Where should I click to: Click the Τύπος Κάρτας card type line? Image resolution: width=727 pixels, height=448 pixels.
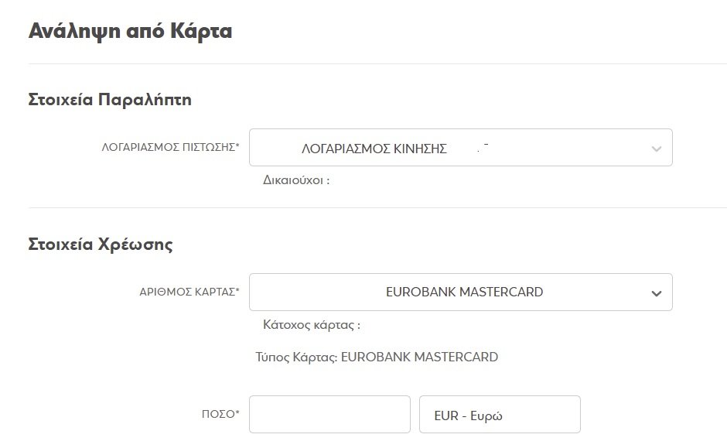click(x=377, y=357)
